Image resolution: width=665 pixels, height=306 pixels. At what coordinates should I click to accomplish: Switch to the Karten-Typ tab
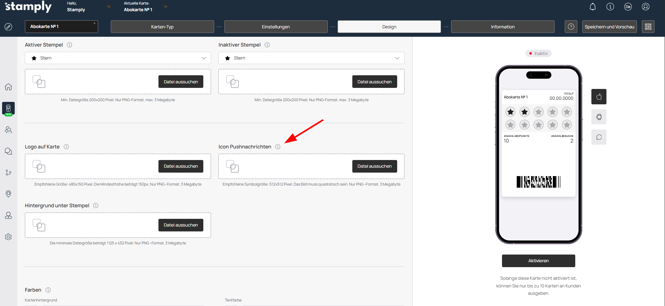(162, 27)
